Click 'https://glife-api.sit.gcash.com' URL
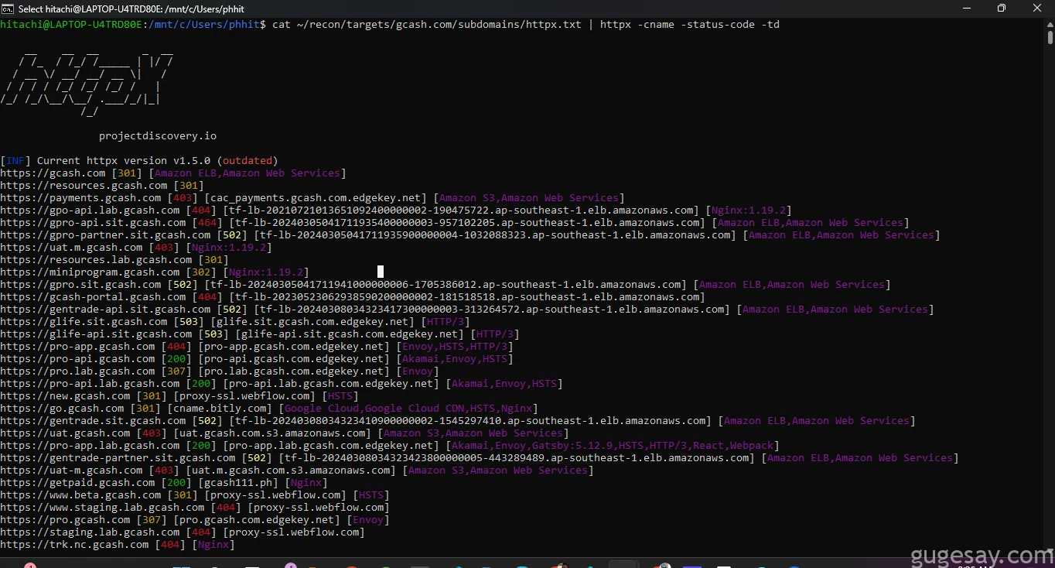This screenshot has height=568, width=1055. tap(96, 334)
